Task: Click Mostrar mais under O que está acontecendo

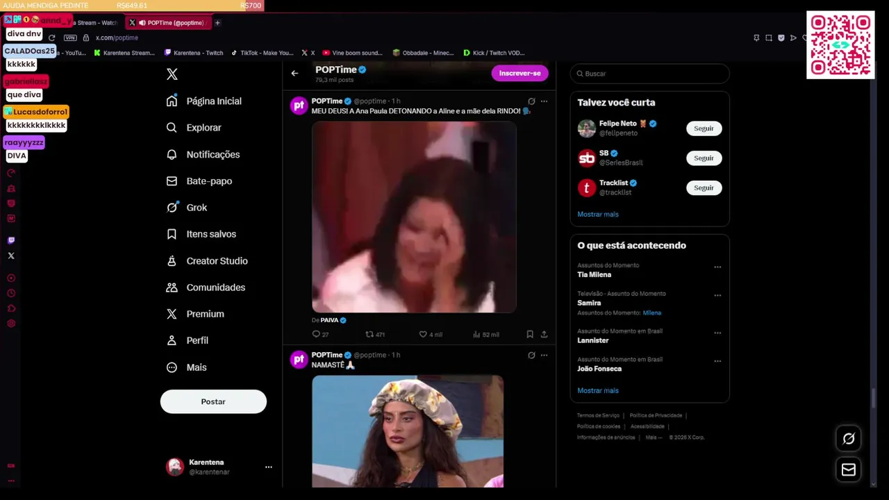Action: [x=598, y=390]
